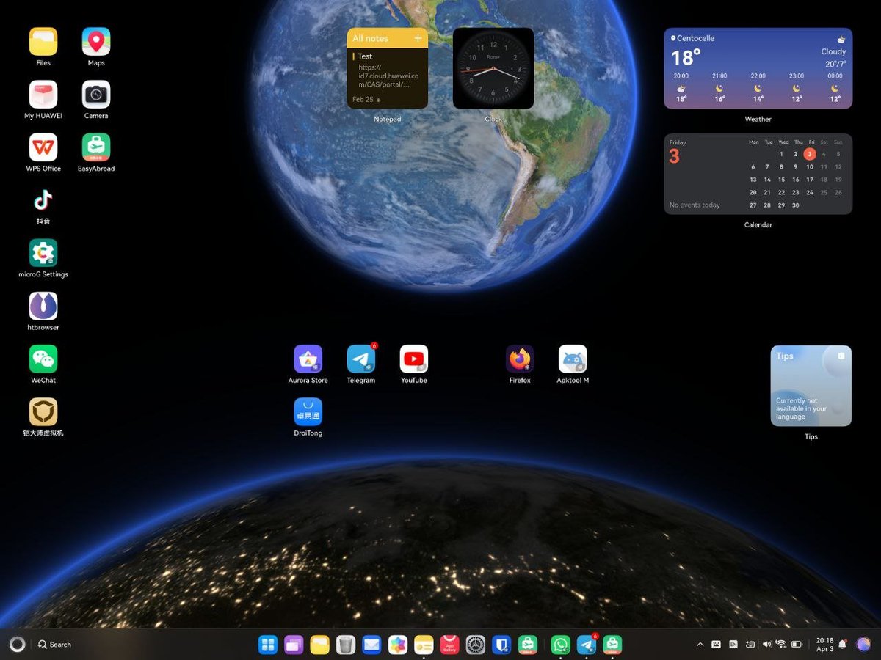The image size is (881, 660).
Task: Select April 30 in Calendar widget
Action: tap(796, 205)
